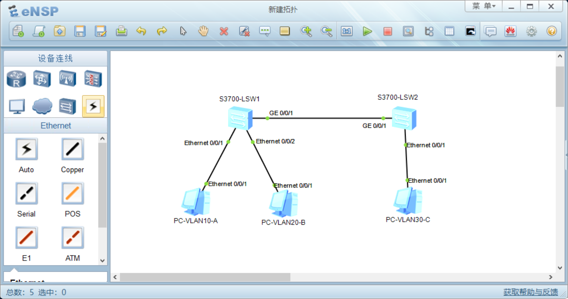Open an existing topology file
The image size is (568, 299).
(x=60, y=31)
